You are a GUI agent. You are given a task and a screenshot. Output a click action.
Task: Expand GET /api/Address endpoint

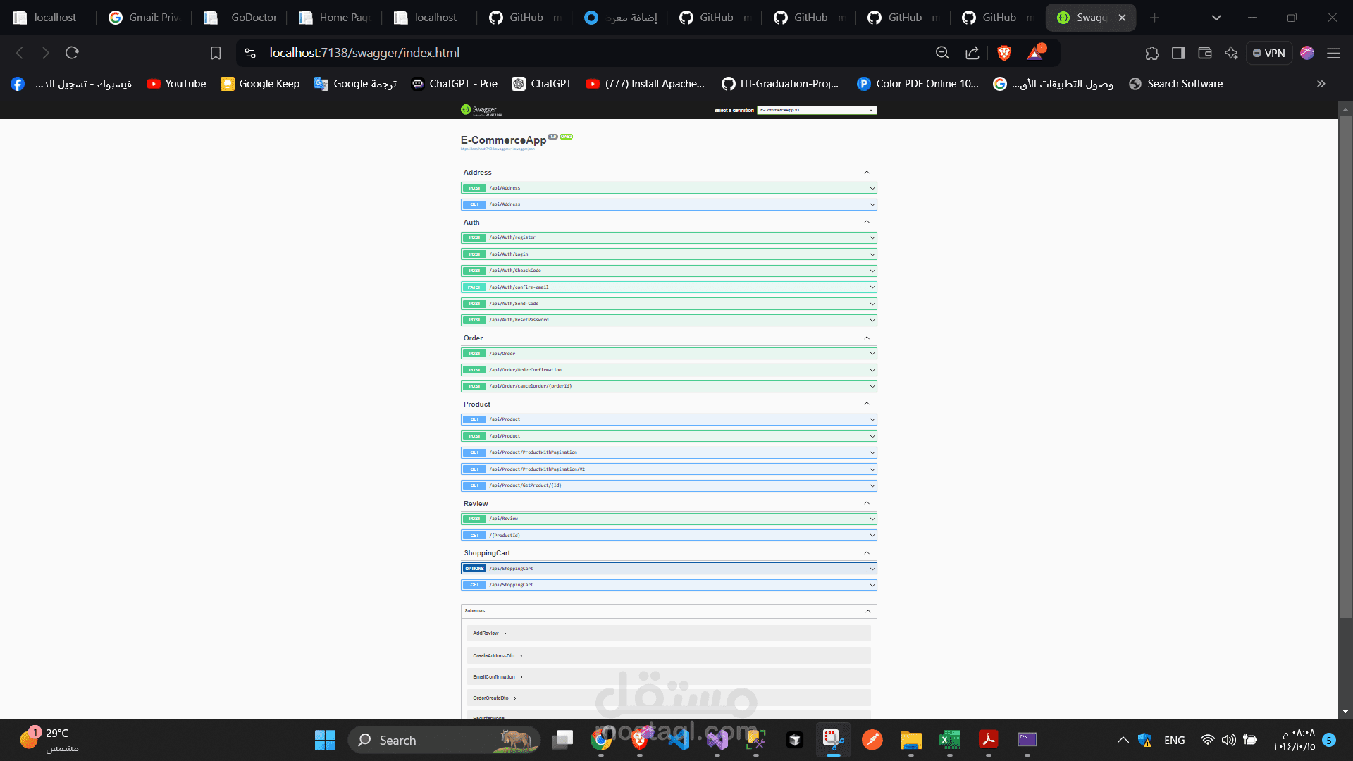669,204
